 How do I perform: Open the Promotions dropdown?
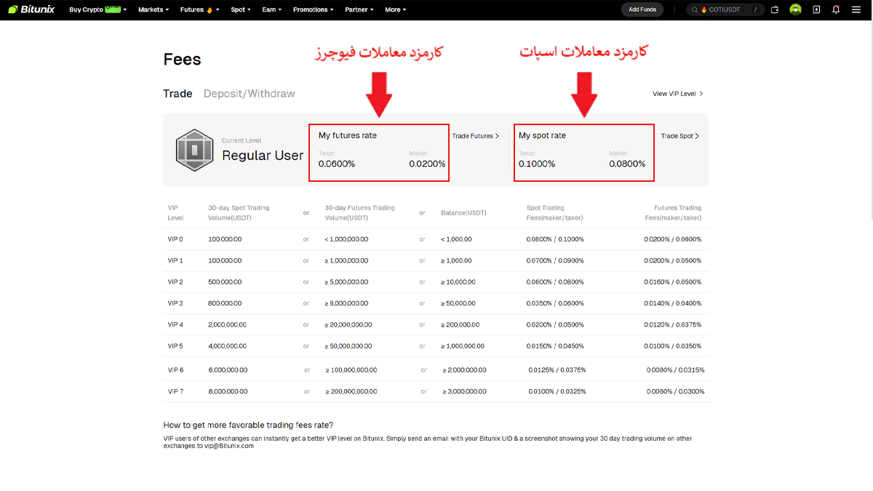[x=312, y=9]
